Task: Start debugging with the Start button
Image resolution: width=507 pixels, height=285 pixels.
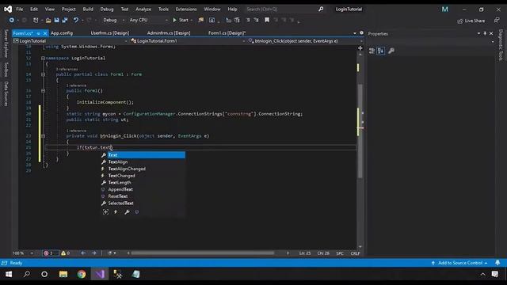Action: pyautogui.click(x=181, y=20)
